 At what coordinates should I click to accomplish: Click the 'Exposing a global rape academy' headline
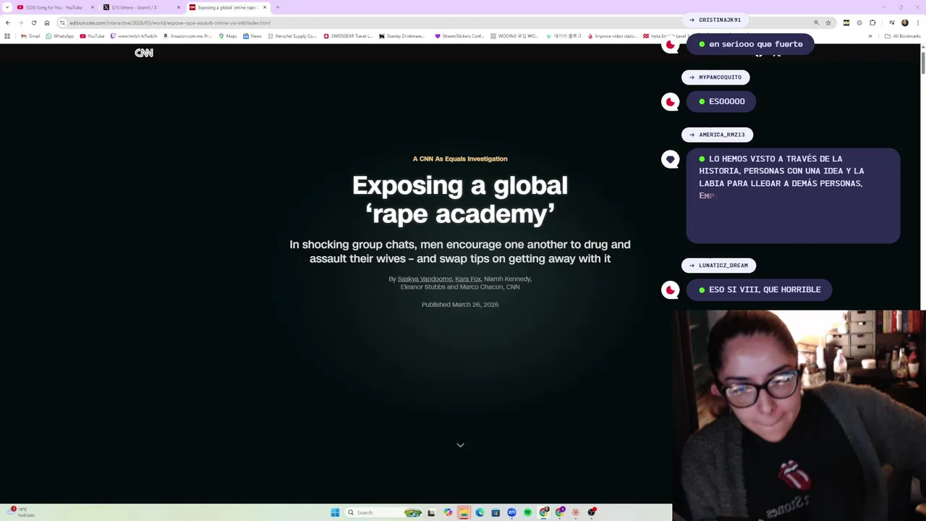(460, 199)
